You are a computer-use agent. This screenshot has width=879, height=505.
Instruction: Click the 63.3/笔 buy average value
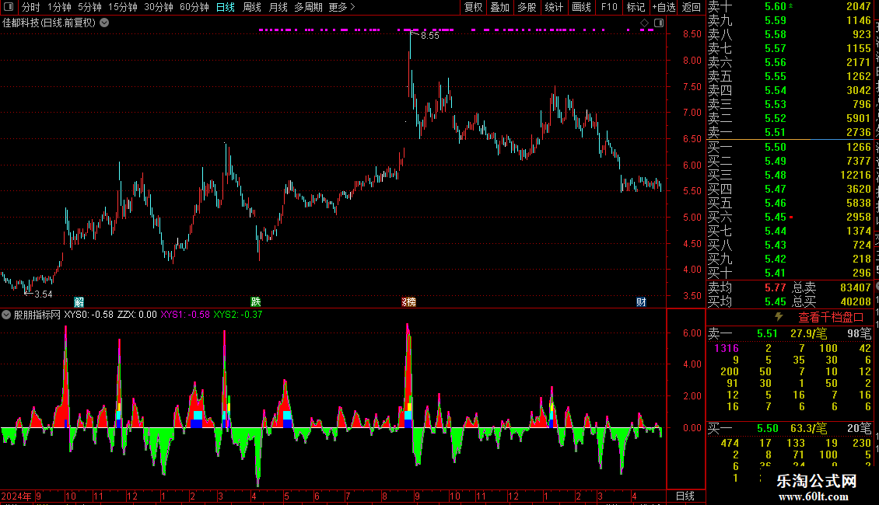click(x=808, y=428)
